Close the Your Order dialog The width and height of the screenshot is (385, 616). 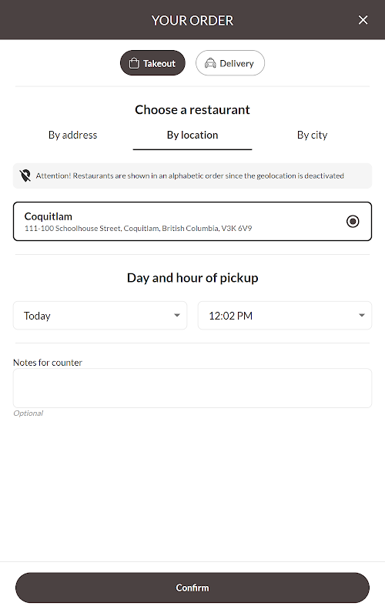tap(363, 20)
